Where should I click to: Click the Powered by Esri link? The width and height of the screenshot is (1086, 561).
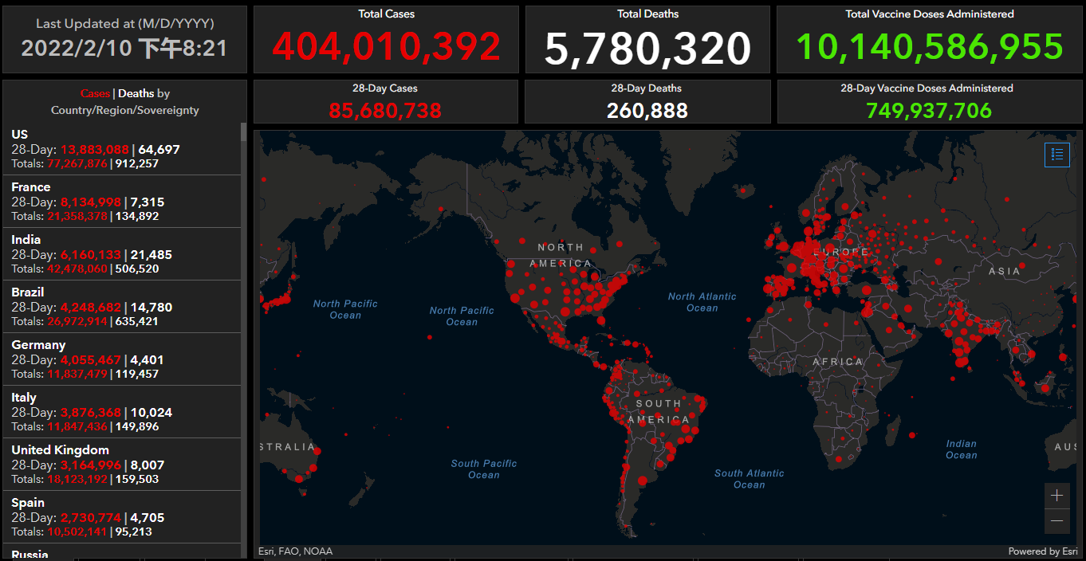point(1042,551)
